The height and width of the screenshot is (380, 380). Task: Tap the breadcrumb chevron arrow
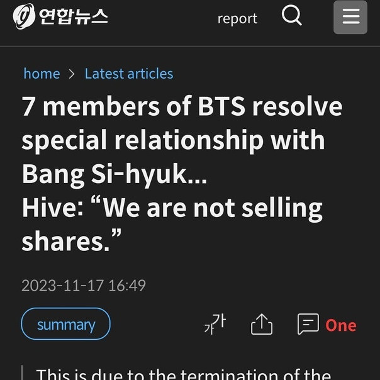(x=72, y=74)
